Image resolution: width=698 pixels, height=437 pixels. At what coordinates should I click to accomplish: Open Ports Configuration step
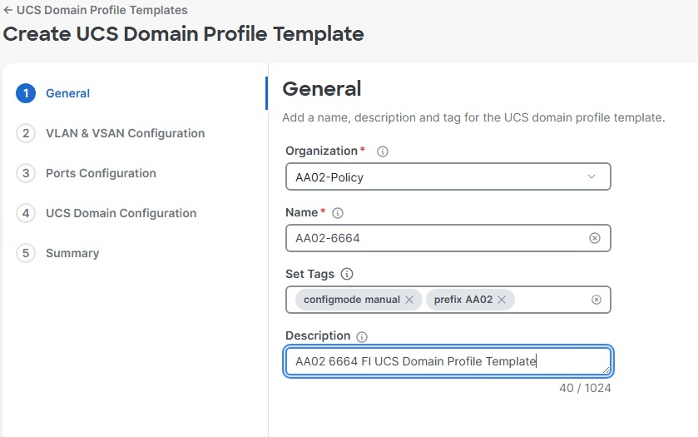click(101, 173)
